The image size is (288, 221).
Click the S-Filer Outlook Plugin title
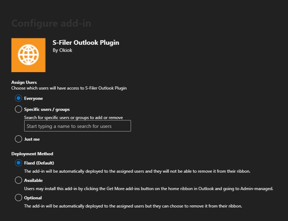pyautogui.click(x=86, y=43)
